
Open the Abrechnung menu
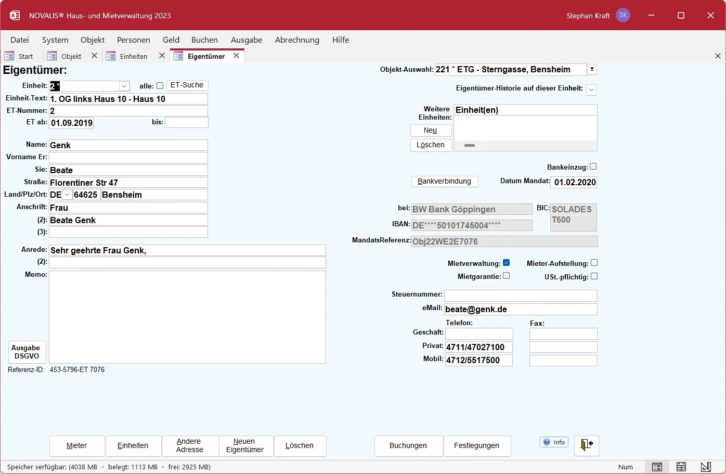pyautogui.click(x=297, y=40)
